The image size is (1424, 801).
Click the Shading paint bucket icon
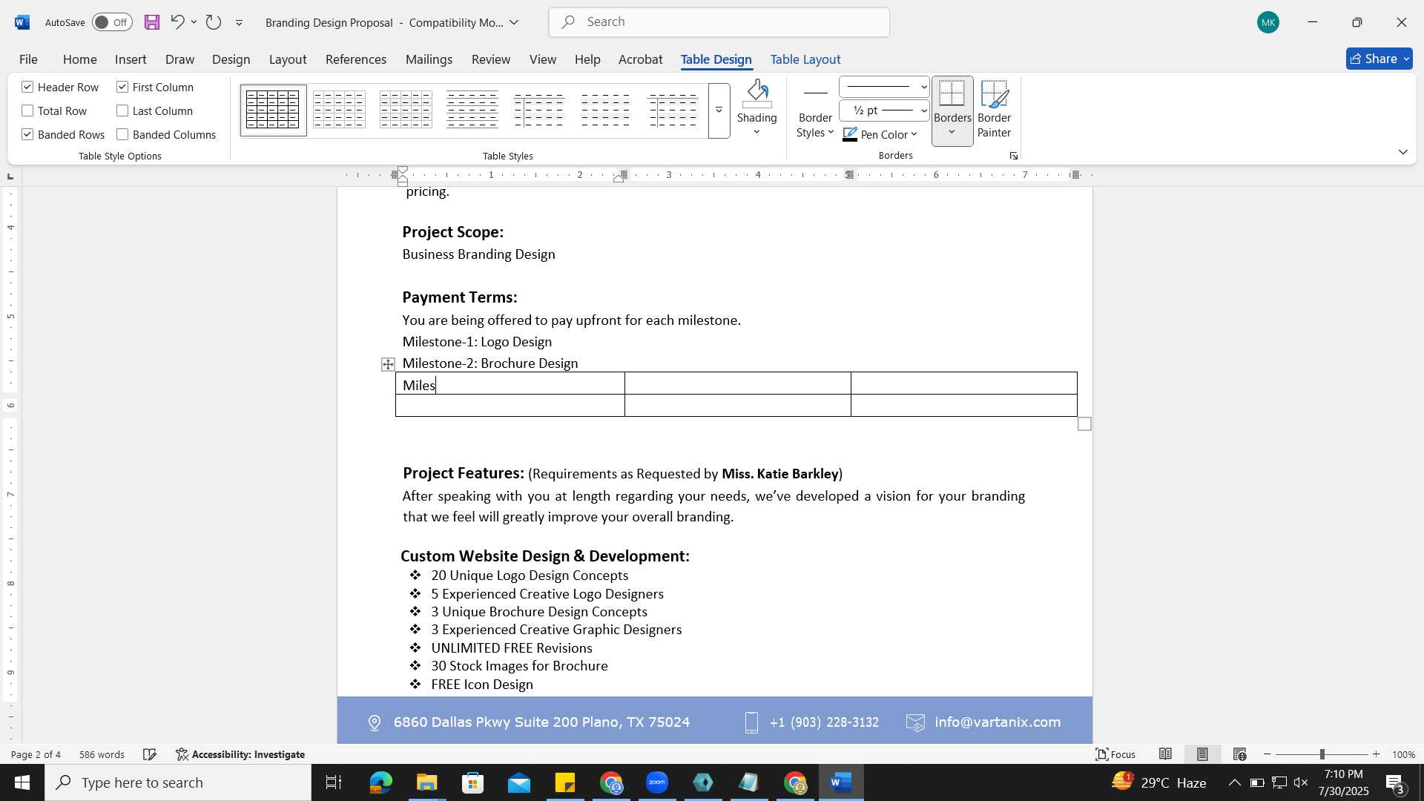coord(756,93)
